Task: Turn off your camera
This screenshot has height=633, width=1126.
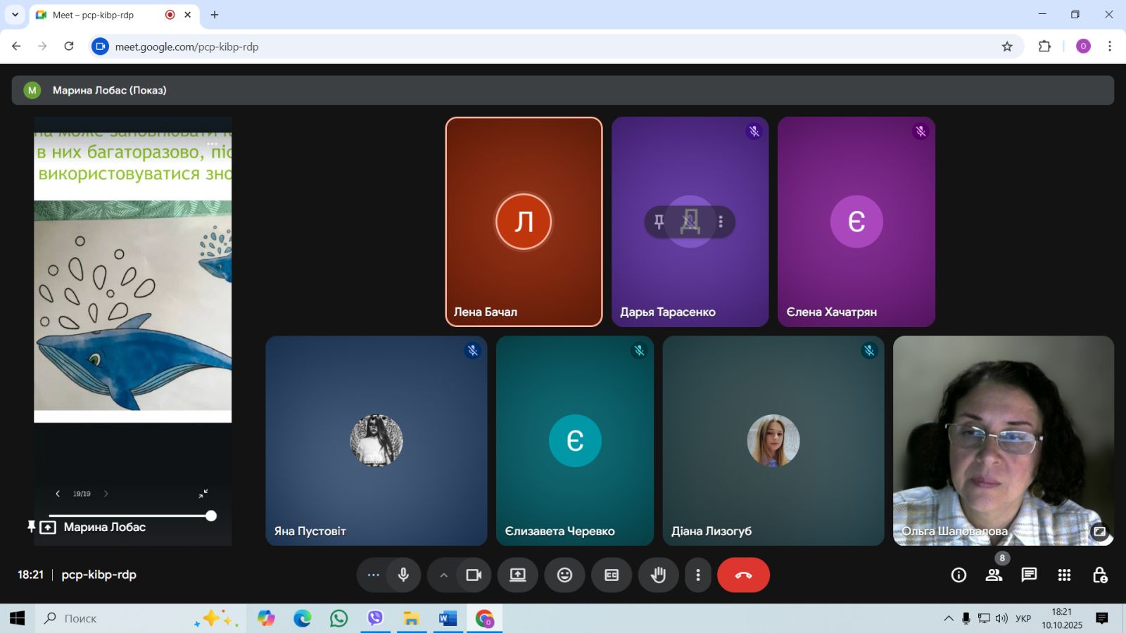Action: pyautogui.click(x=474, y=575)
